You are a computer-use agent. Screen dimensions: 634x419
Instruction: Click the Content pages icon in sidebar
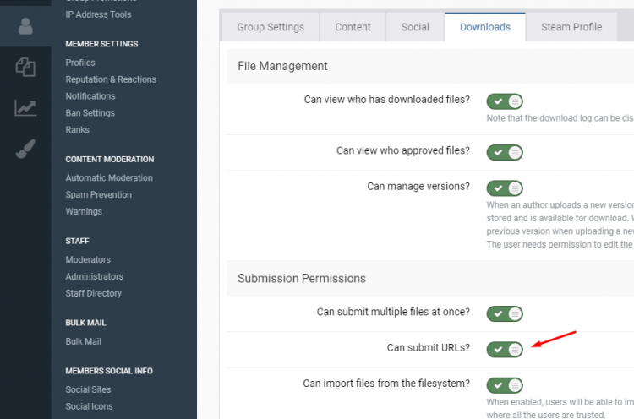[x=25, y=68]
